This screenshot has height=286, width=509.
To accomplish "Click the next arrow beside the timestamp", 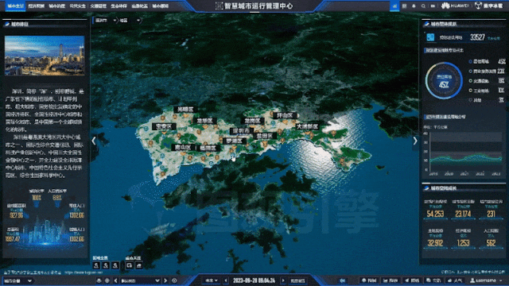I will coord(283,280).
